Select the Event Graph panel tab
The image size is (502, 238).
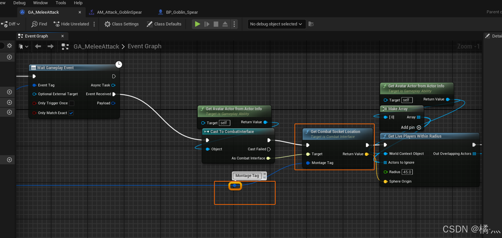[36, 36]
